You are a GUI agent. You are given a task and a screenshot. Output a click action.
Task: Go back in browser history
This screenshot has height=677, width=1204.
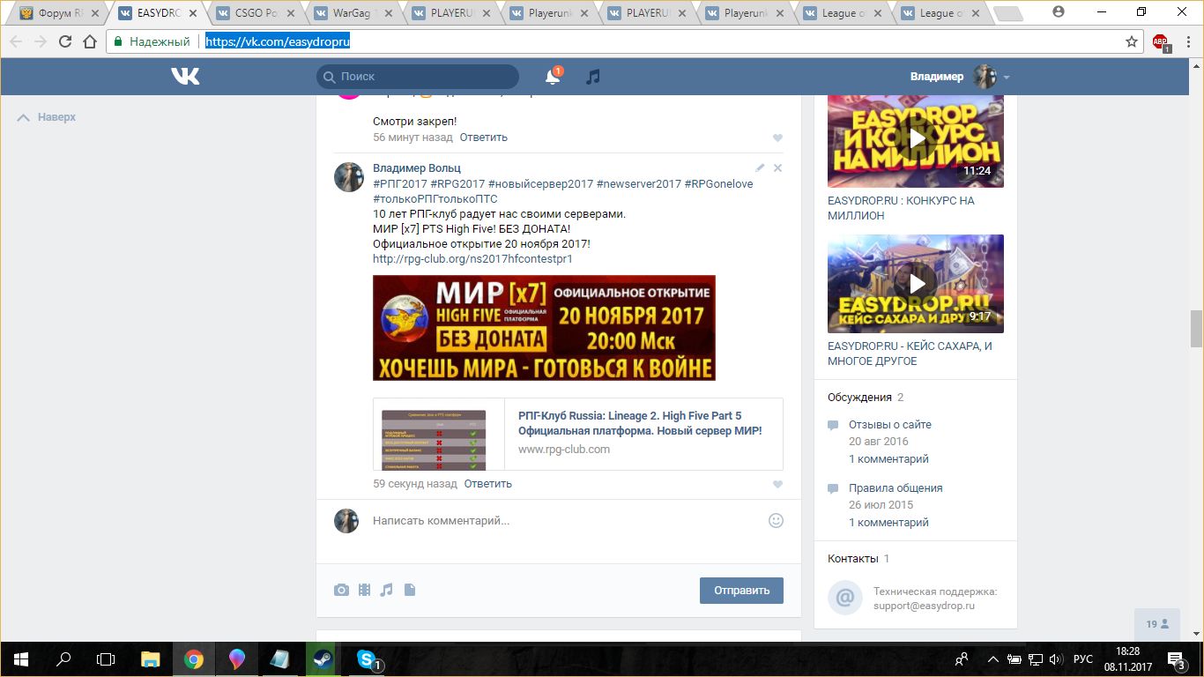(x=16, y=41)
